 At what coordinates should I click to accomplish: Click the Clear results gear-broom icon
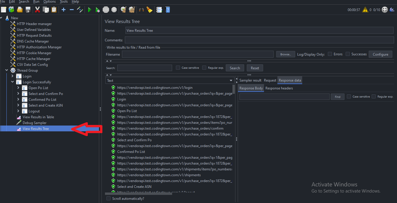123,10
